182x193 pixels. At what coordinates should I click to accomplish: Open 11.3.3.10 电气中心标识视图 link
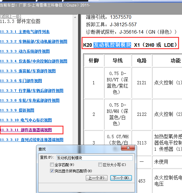(26, 120)
